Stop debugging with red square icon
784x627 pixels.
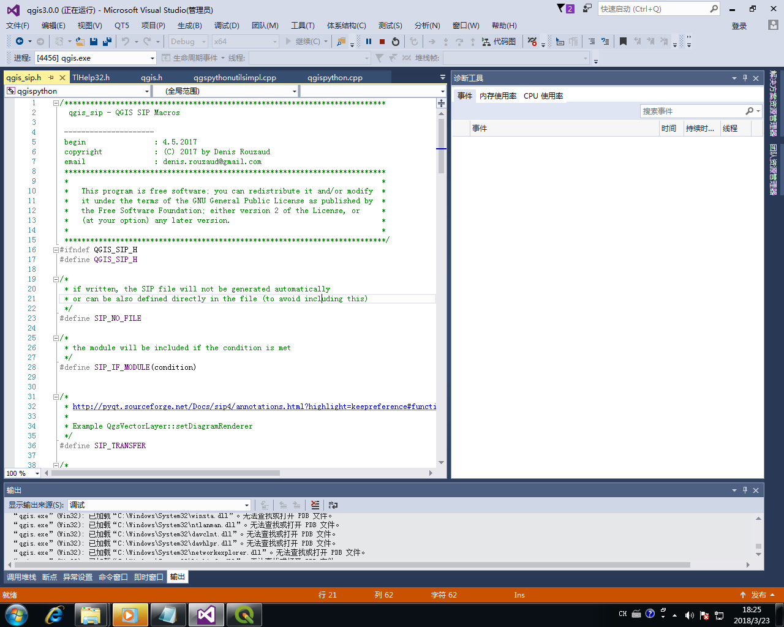(x=382, y=41)
